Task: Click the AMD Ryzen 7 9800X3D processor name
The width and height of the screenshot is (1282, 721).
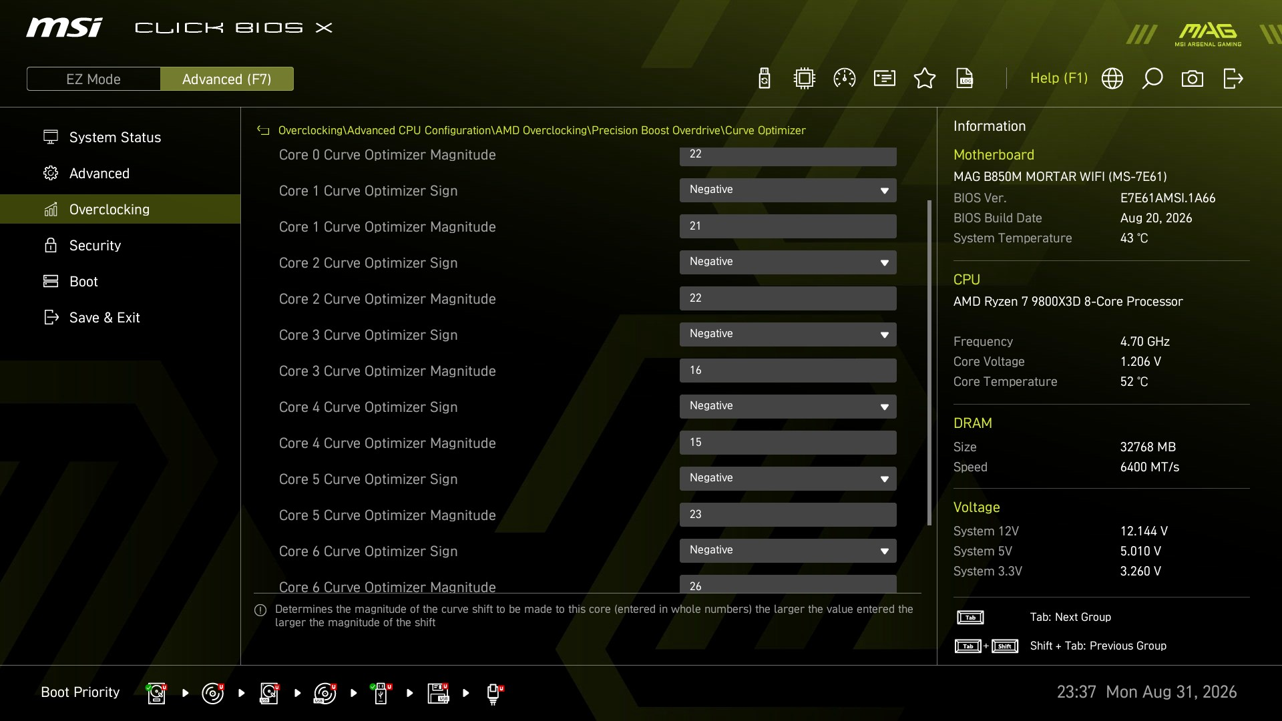Action: pos(1068,302)
